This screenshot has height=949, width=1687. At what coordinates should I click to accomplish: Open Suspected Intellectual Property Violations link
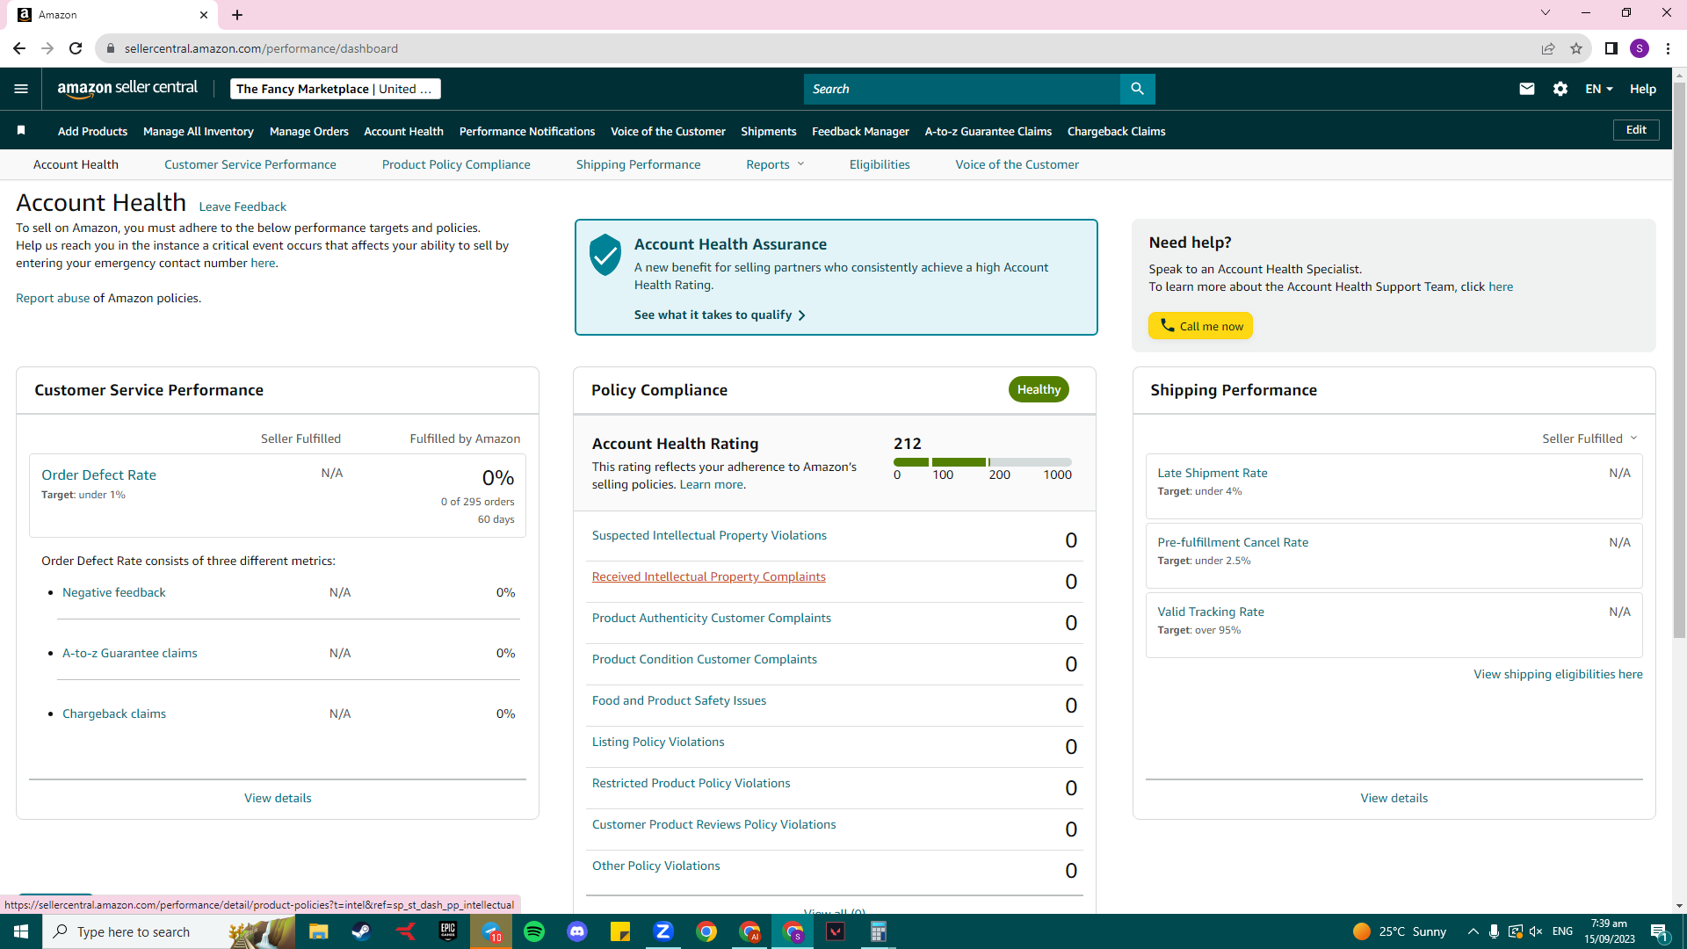tap(709, 535)
